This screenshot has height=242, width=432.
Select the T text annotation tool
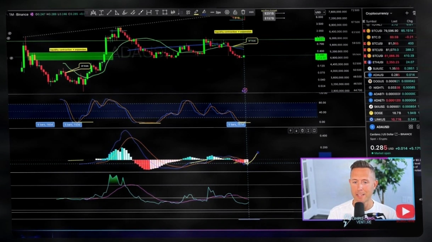coord(157,12)
